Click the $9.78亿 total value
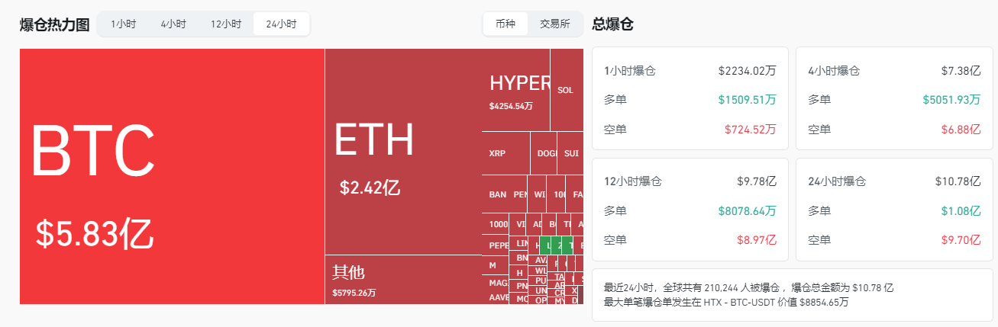The height and width of the screenshot is (327, 998). [x=757, y=181]
